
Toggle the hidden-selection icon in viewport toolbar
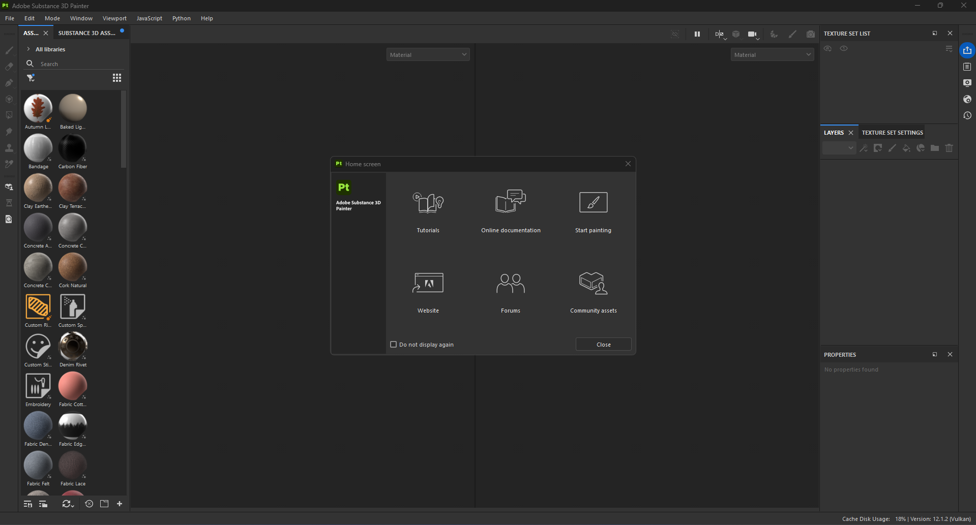click(x=675, y=34)
